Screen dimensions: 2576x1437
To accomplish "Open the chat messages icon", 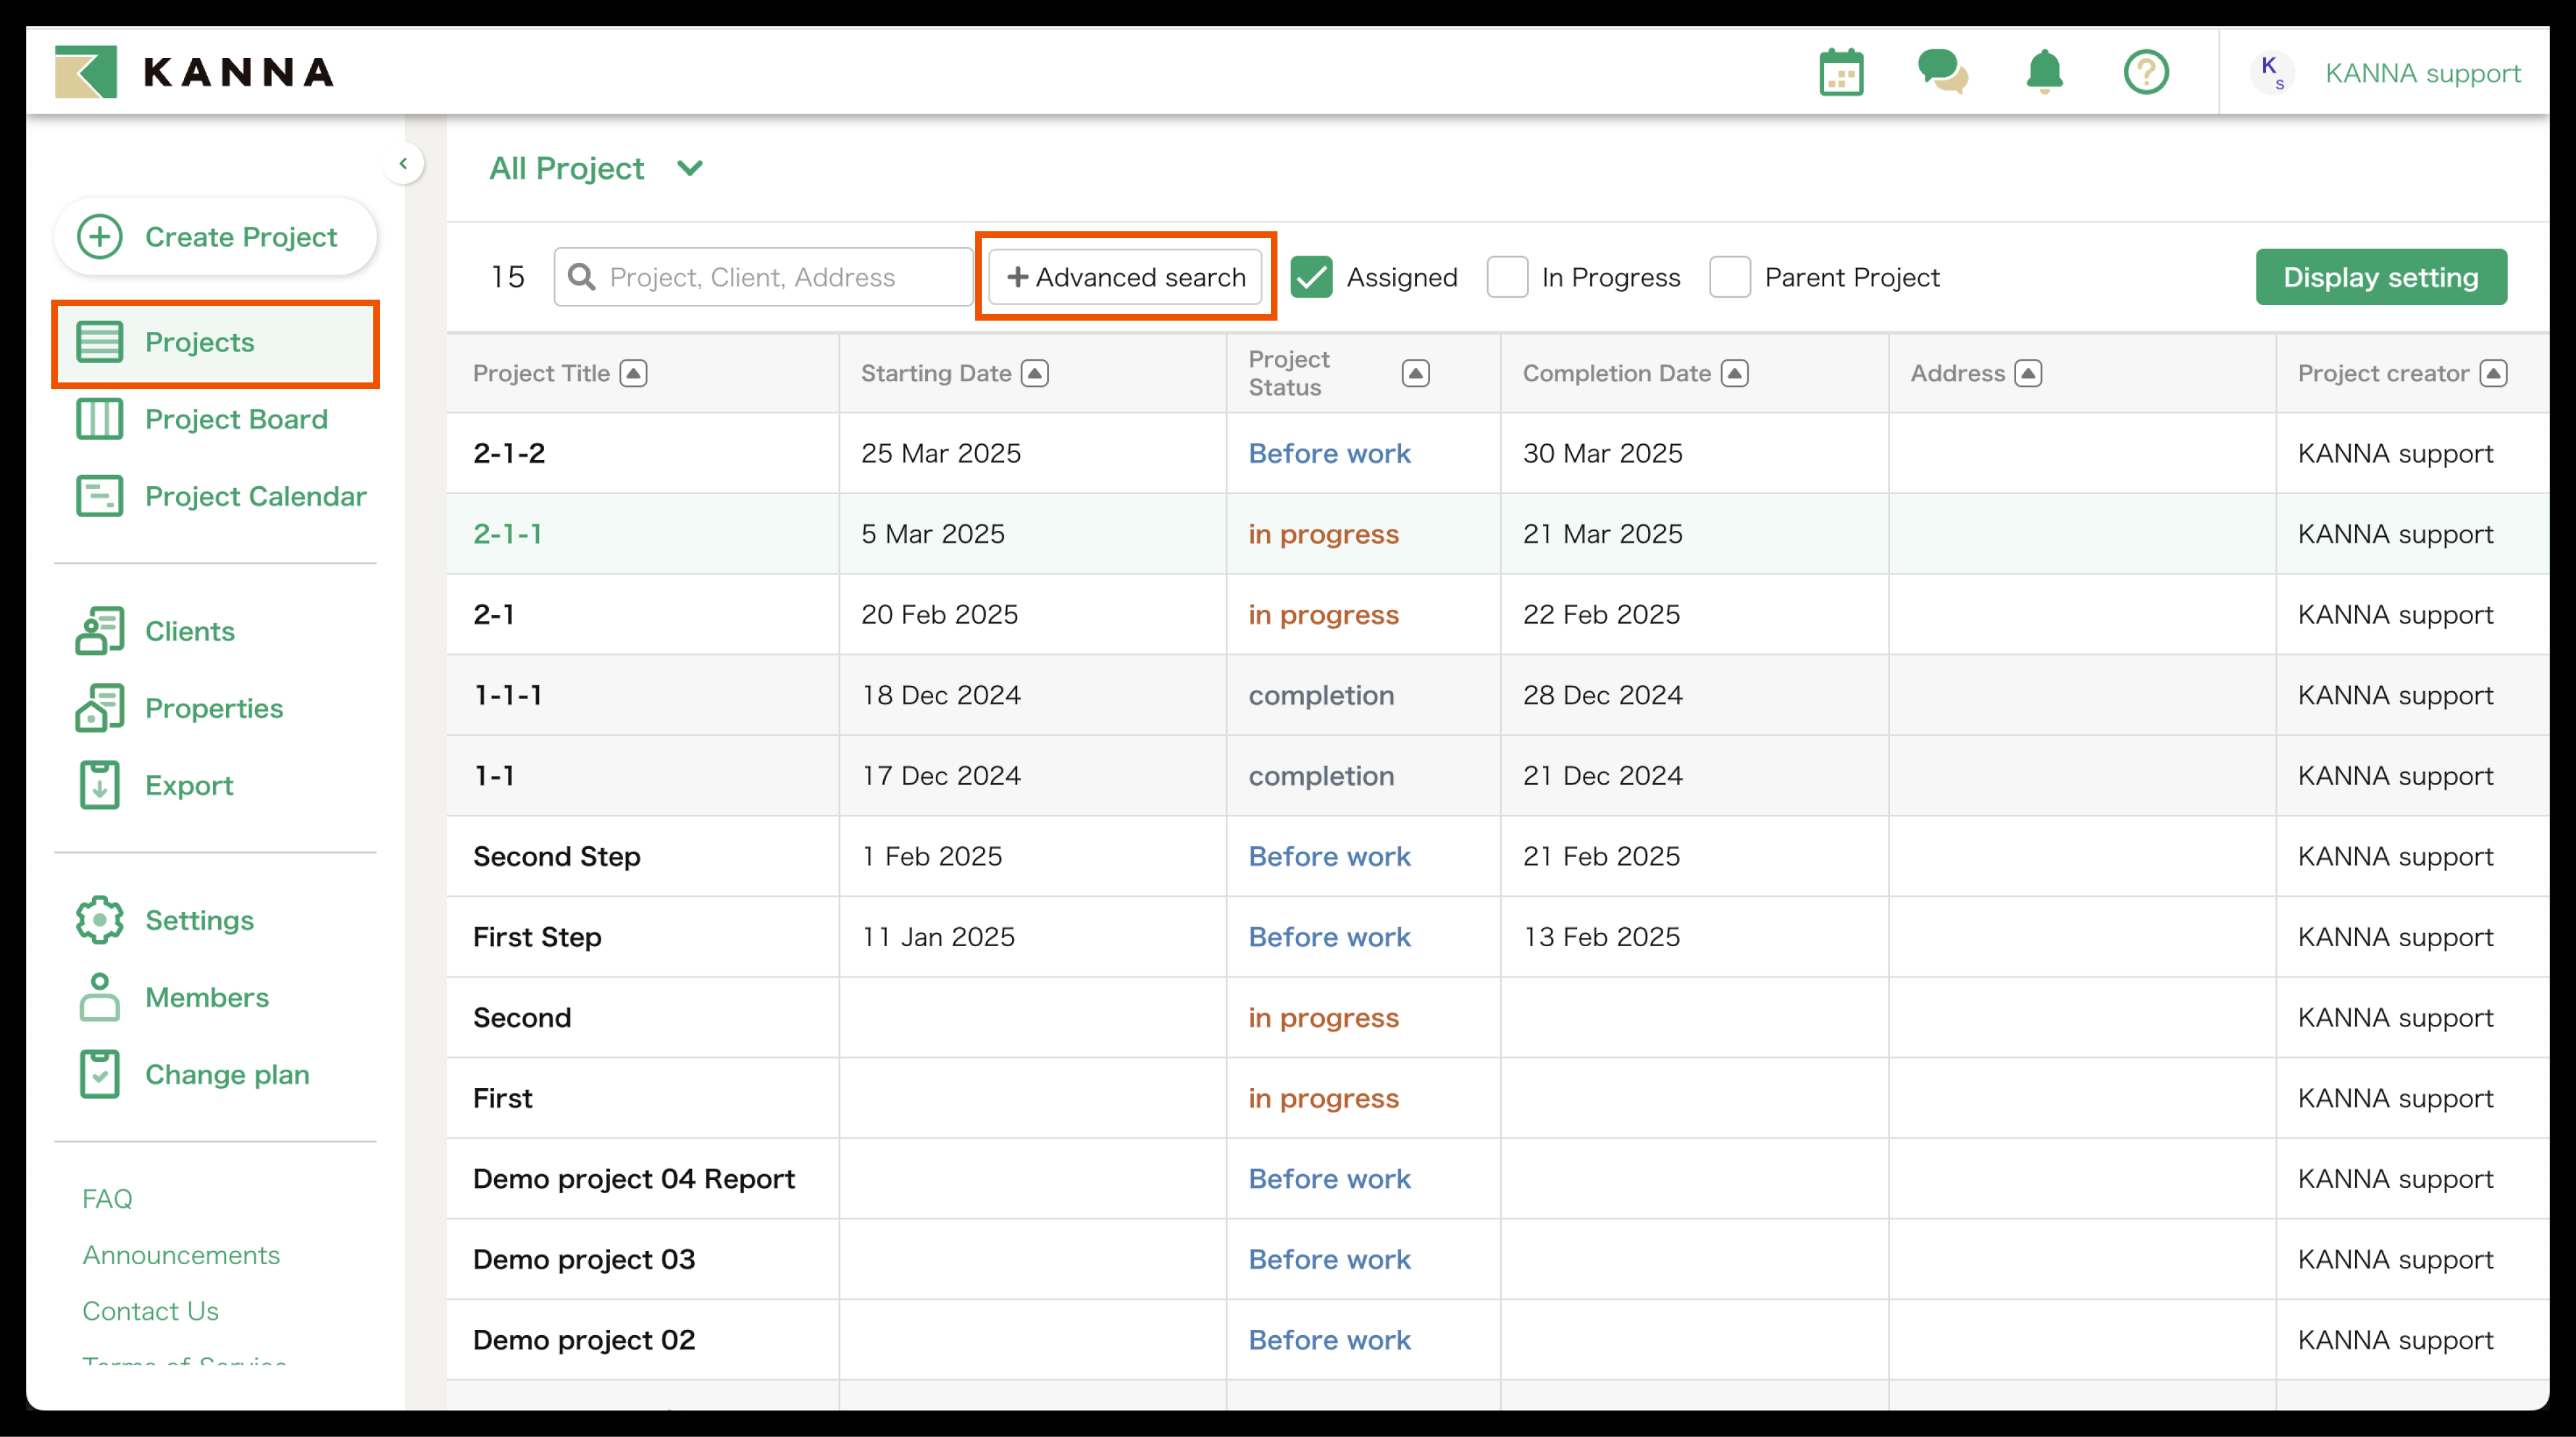I will (x=1942, y=72).
